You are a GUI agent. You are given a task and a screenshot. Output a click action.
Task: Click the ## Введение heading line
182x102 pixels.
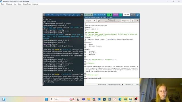point(90,63)
